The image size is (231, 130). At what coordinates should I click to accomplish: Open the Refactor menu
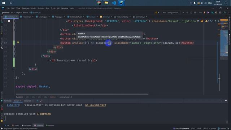click(x=41, y=8)
